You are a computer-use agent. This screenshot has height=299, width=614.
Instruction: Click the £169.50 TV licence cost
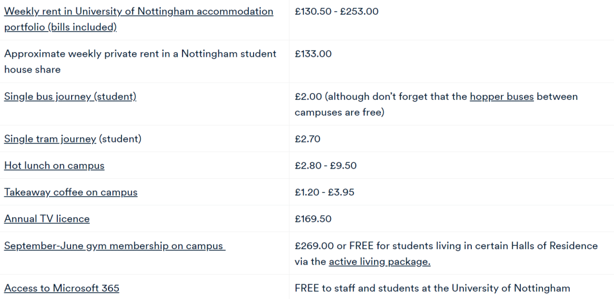click(313, 219)
